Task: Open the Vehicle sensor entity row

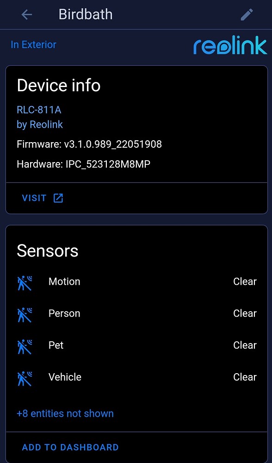Action: pos(65,377)
